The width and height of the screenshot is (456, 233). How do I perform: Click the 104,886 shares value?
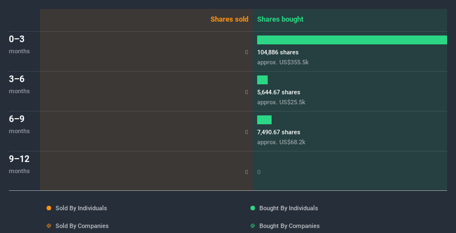pyautogui.click(x=278, y=52)
